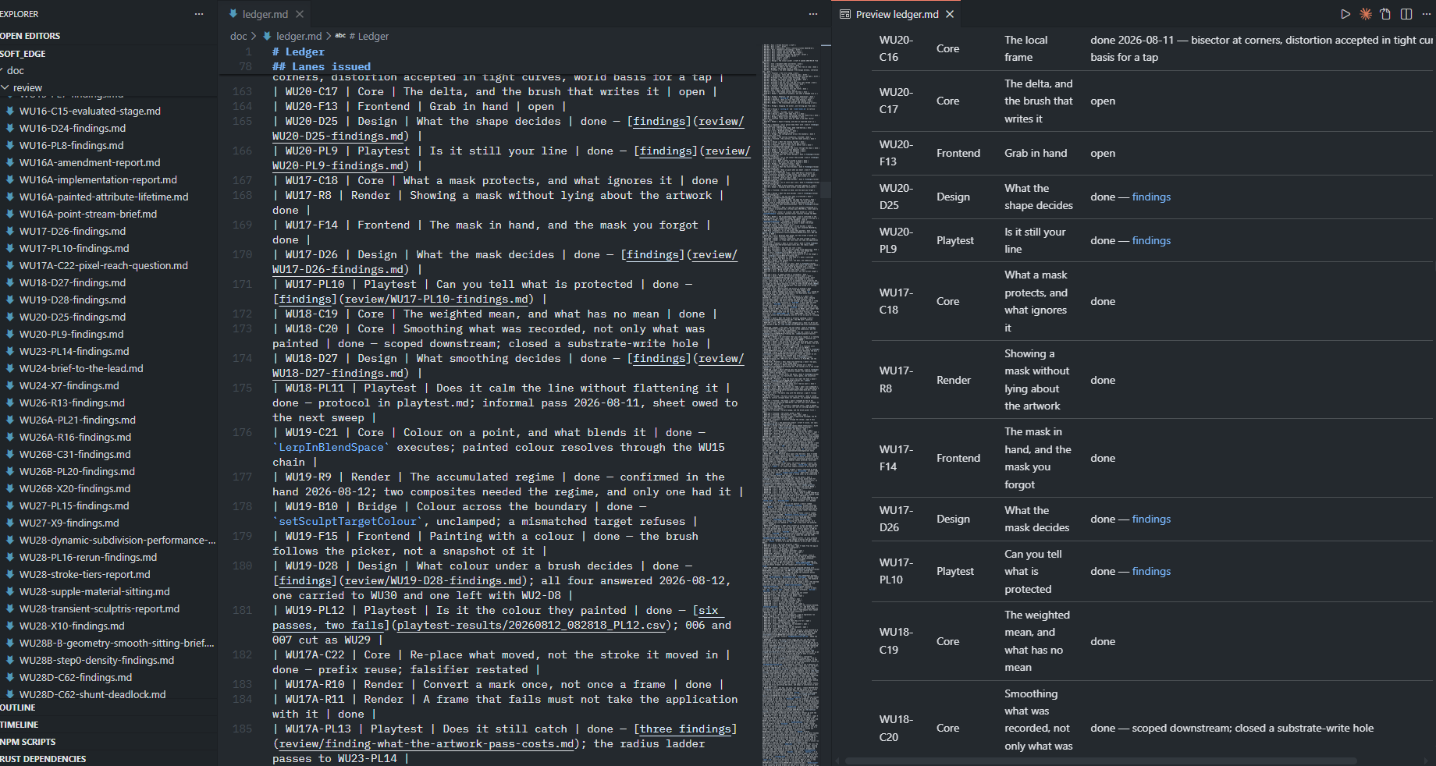
Task: Click the doc breadcrumb segment
Action: (238, 36)
